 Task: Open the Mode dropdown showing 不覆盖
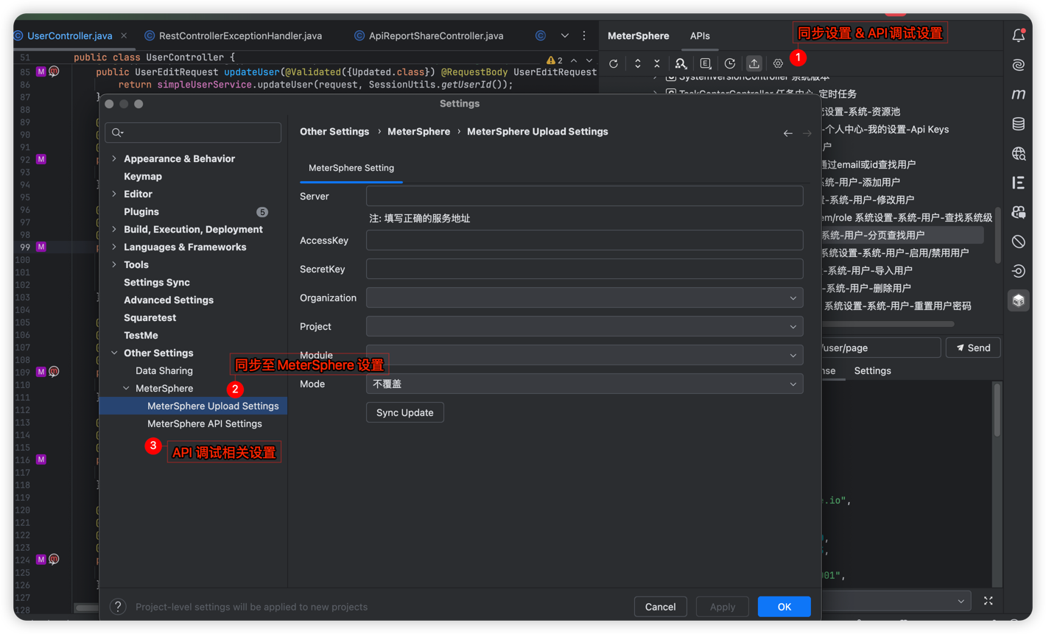coord(585,384)
